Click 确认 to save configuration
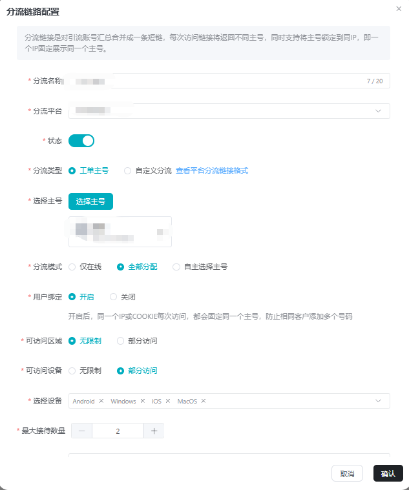 [x=388, y=473]
